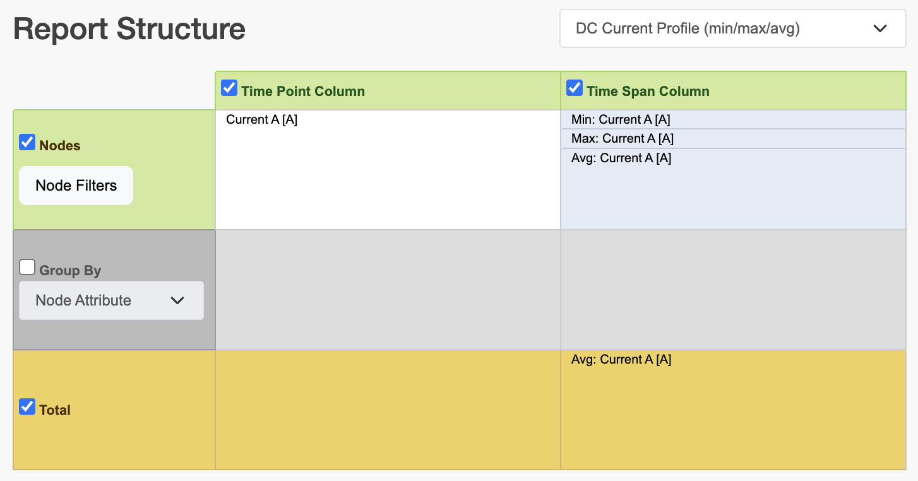Open the Node Filters button

(x=76, y=186)
